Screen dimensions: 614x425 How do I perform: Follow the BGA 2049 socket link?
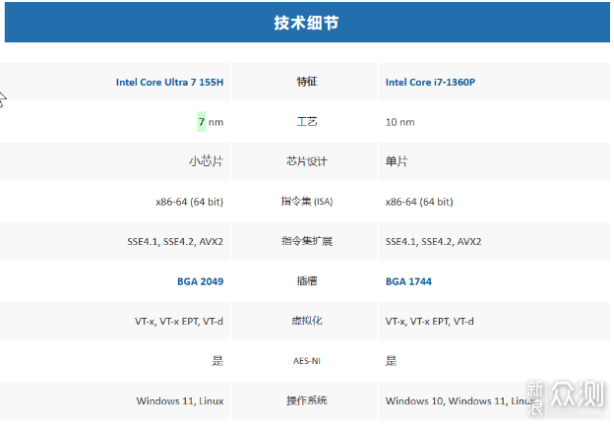(200, 281)
